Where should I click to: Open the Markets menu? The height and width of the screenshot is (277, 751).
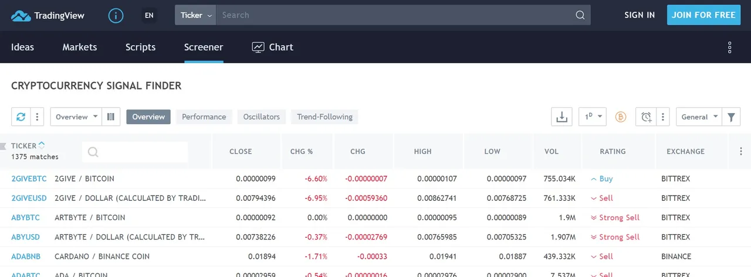pyautogui.click(x=80, y=47)
